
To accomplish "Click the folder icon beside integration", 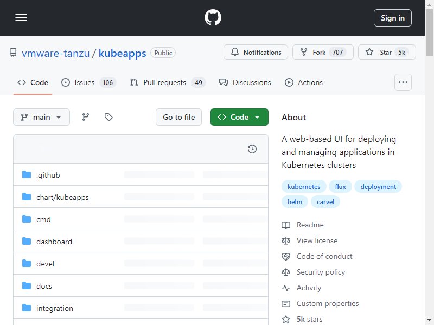I will pos(27,308).
